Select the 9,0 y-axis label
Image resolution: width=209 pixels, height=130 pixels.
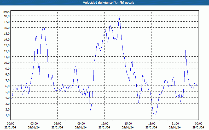8,68
